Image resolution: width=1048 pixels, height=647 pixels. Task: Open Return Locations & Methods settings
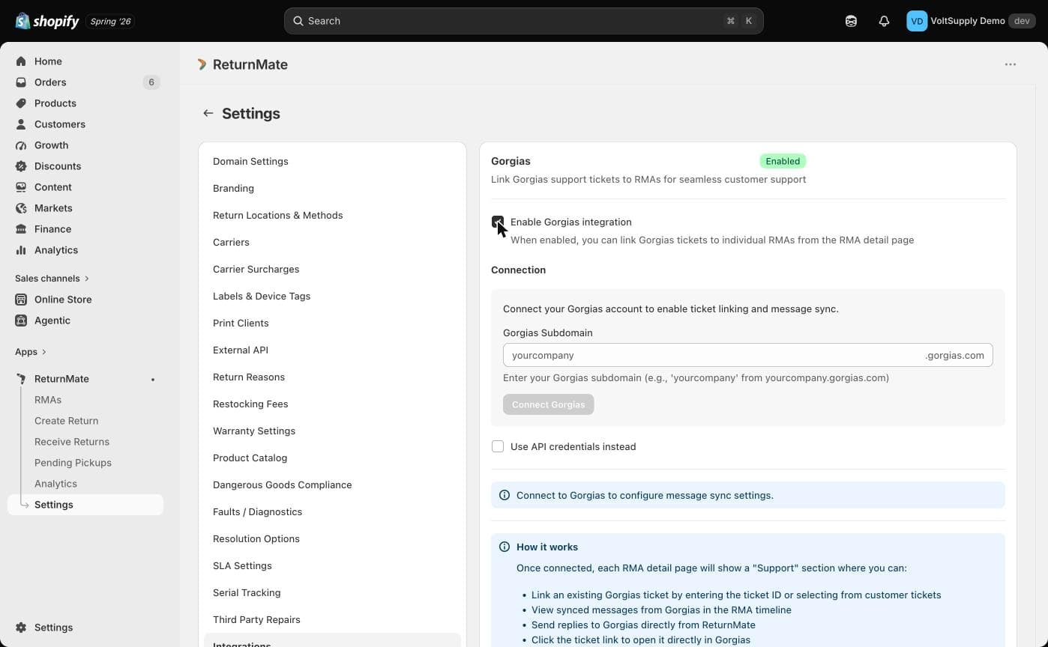pyautogui.click(x=277, y=215)
